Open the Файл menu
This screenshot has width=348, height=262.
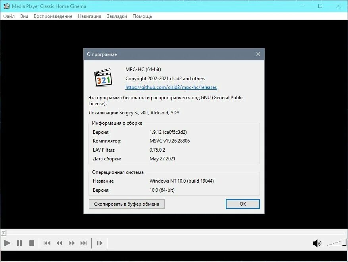pyautogui.click(x=9, y=16)
